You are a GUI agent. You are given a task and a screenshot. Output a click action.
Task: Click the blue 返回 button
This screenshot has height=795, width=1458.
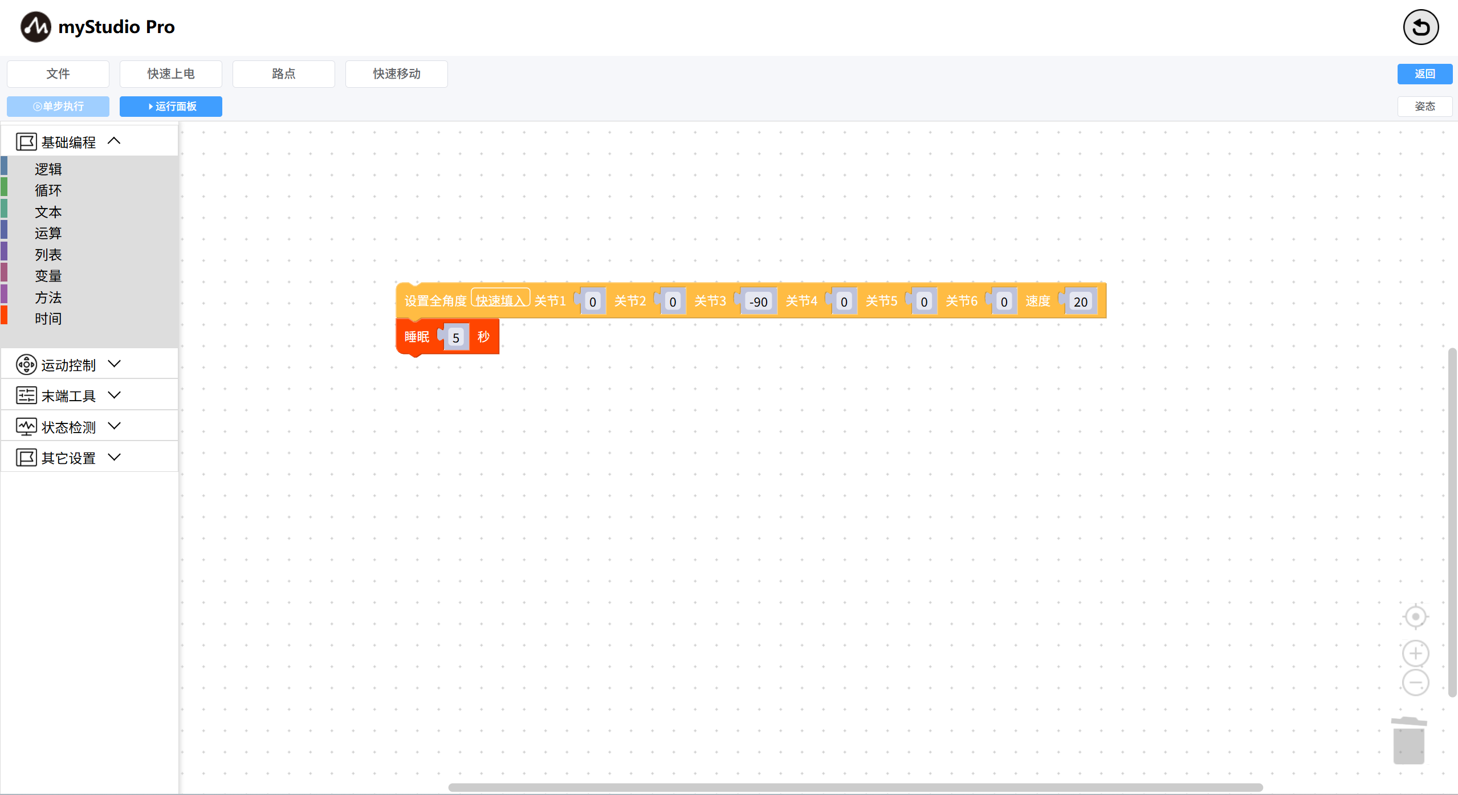[x=1424, y=74]
